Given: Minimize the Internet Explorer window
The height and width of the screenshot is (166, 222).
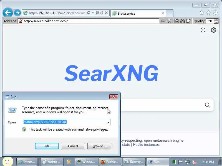Looking at the screenshot, I should (196, 5).
